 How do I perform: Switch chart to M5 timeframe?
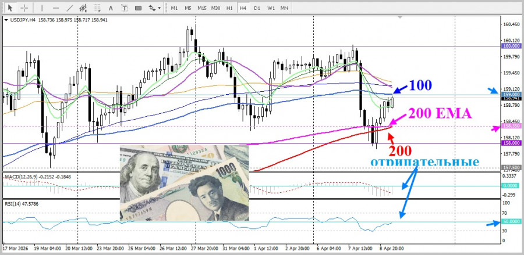(188, 8)
